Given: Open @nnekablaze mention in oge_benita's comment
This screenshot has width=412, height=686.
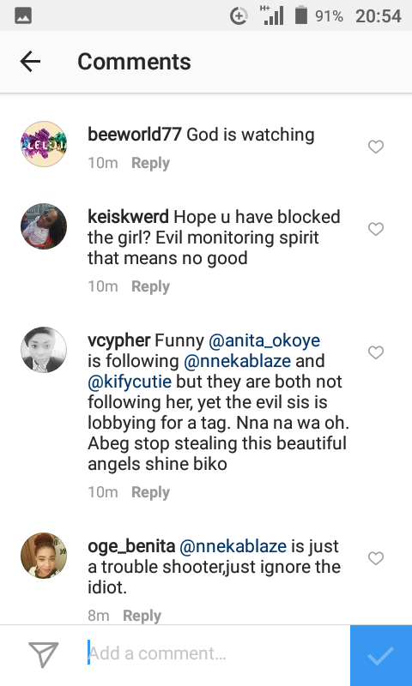Looking at the screenshot, I should click(x=233, y=546).
